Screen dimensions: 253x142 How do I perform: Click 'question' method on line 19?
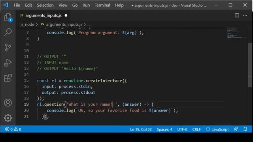(x=54, y=104)
